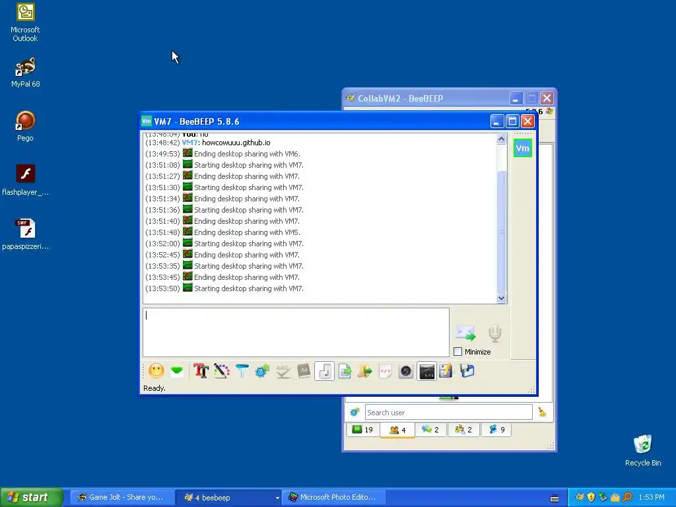
Task: Toggle the desktop sharing screen button
Action: pos(427,371)
